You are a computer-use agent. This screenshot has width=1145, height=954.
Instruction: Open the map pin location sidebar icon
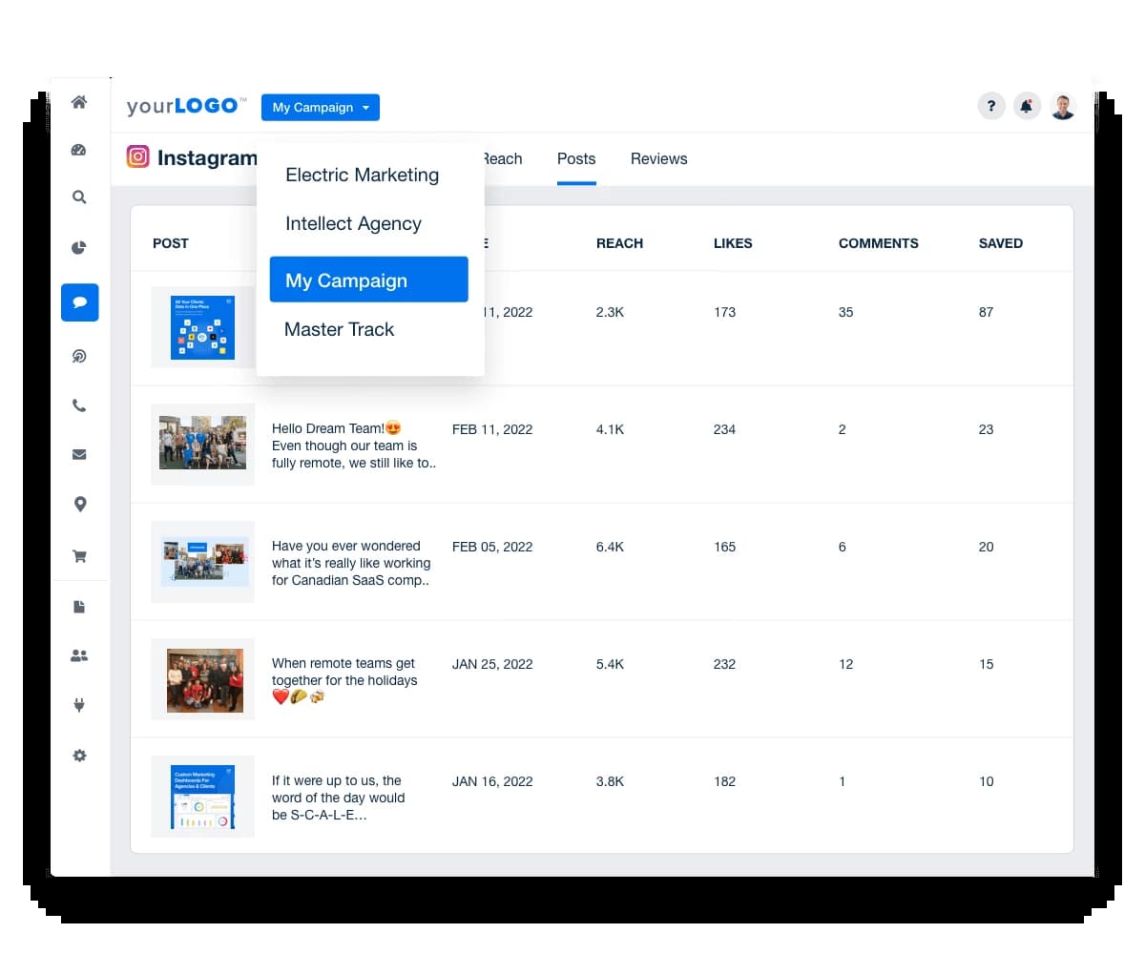(x=79, y=505)
